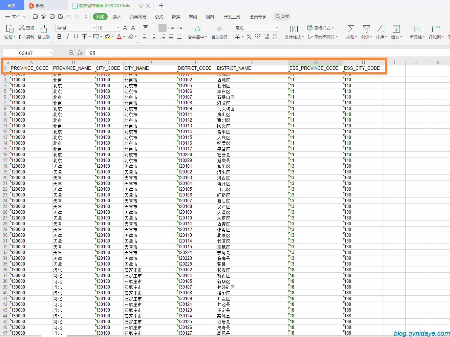Switch to the 审阅 ribbon tab

tap(193, 17)
